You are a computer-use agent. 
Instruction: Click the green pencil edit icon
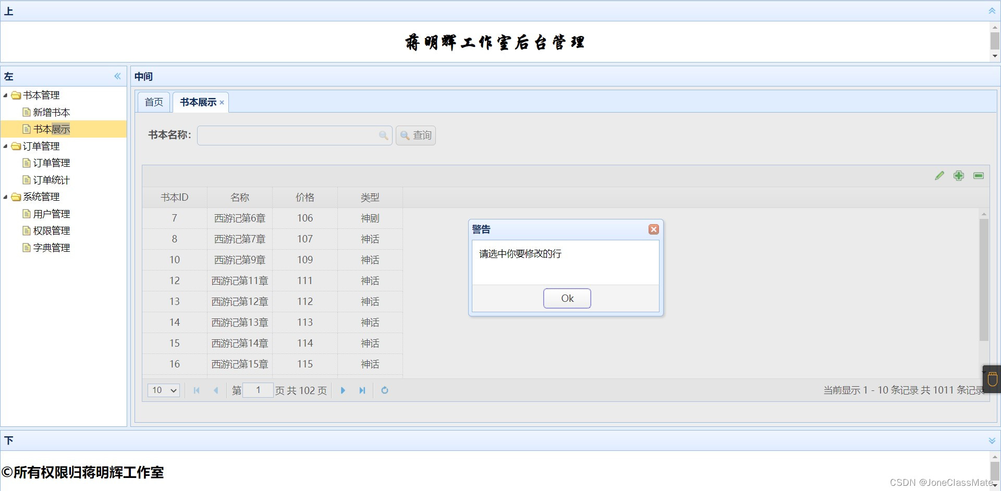pyautogui.click(x=939, y=176)
